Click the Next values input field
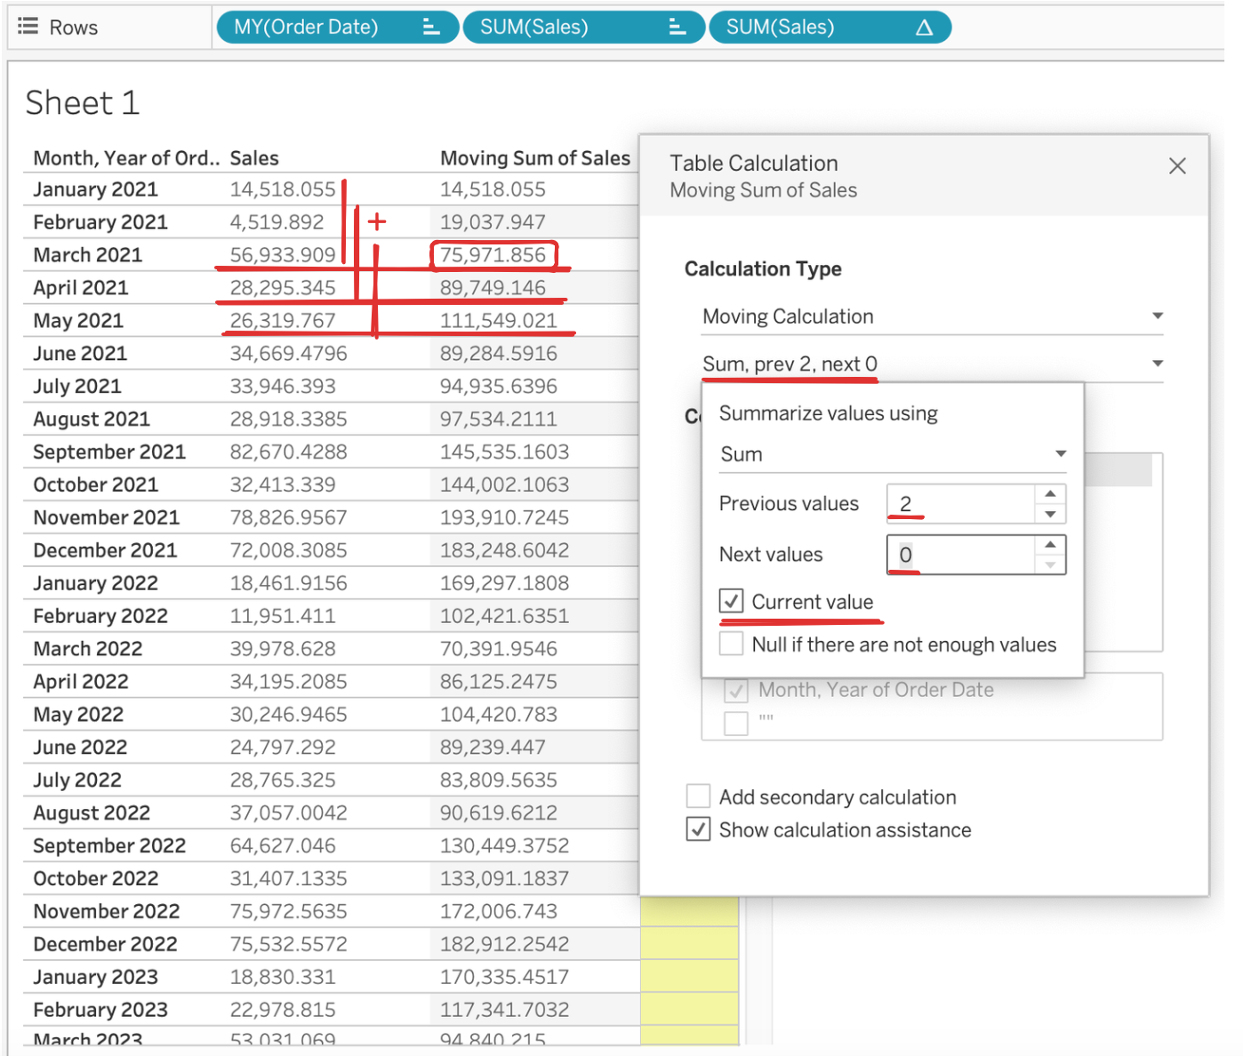1243x1056 pixels. point(960,555)
